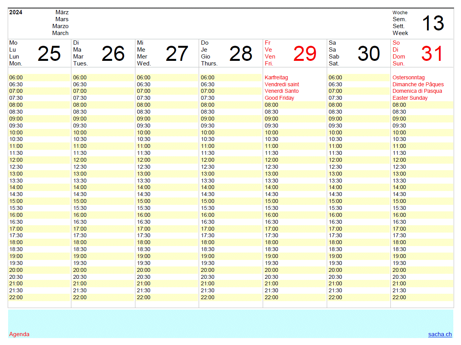Click the 08:00 slot on Friday 29
The image size is (461, 345).
pyautogui.click(x=295, y=105)
